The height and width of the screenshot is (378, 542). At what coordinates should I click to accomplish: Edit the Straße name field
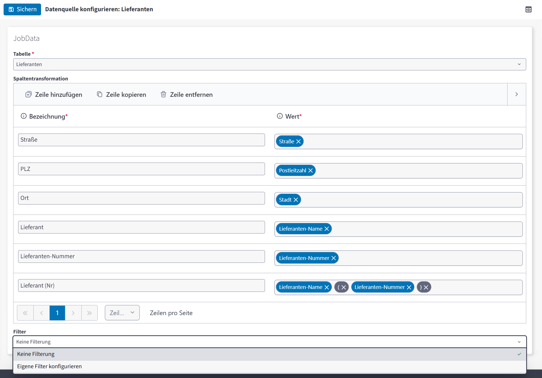pos(141,140)
